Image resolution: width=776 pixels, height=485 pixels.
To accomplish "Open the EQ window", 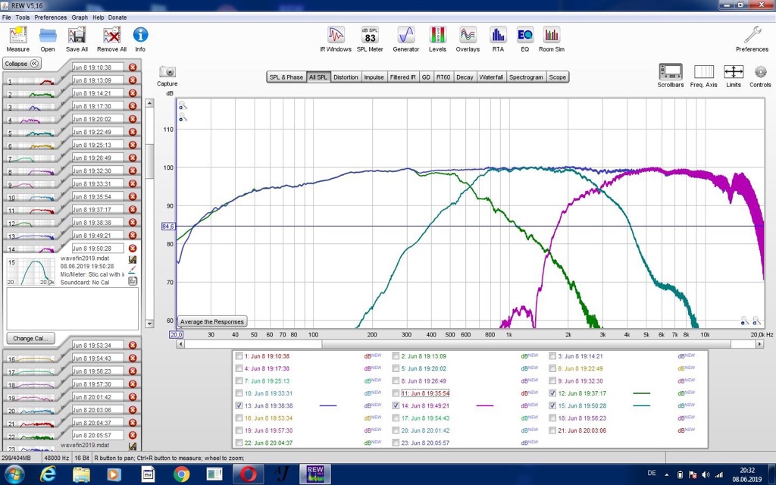I will [x=524, y=36].
